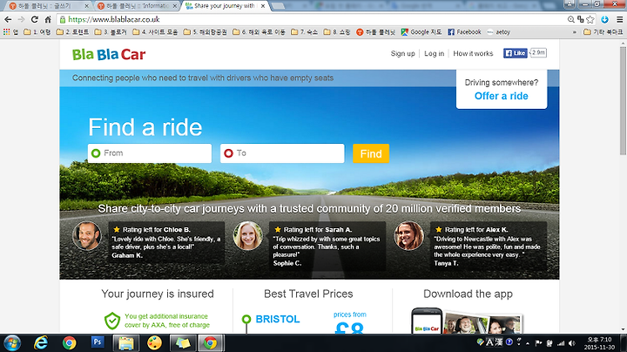627x352 pixels.
Task: Click the BRISTOL destination link
Action: point(278,319)
